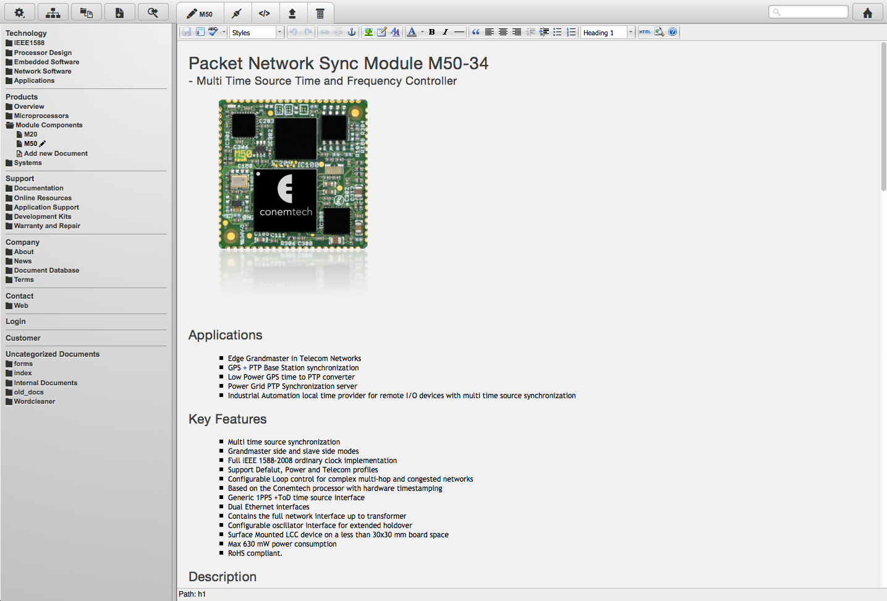Align text right
Screen dimensions: 887x601
coord(517,32)
